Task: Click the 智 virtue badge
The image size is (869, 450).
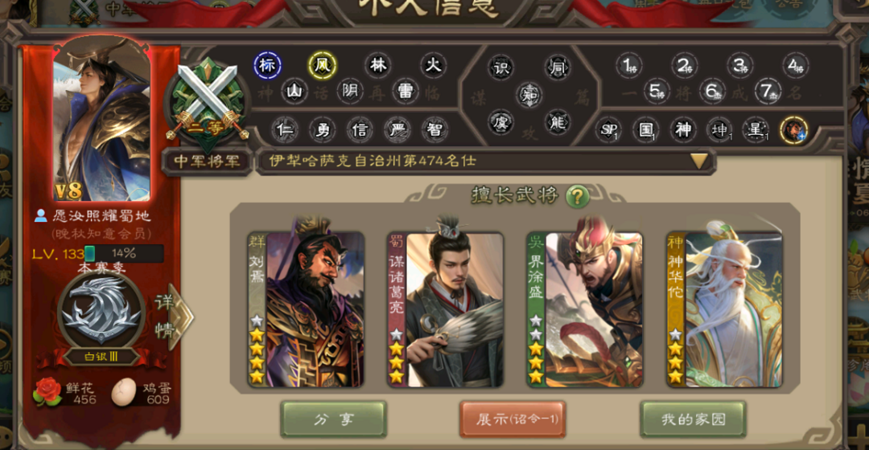Action: click(x=434, y=129)
